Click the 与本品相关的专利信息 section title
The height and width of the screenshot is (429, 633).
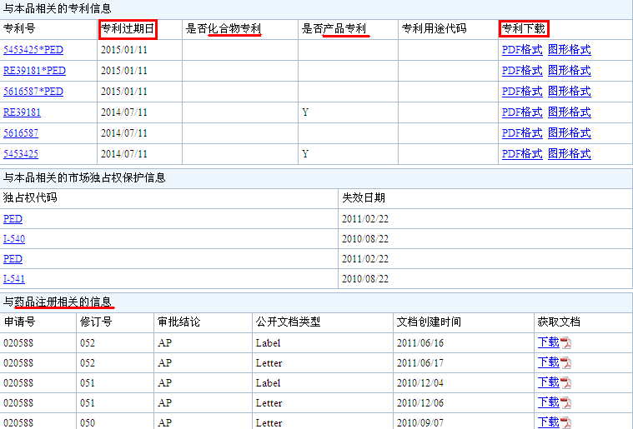pos(58,8)
